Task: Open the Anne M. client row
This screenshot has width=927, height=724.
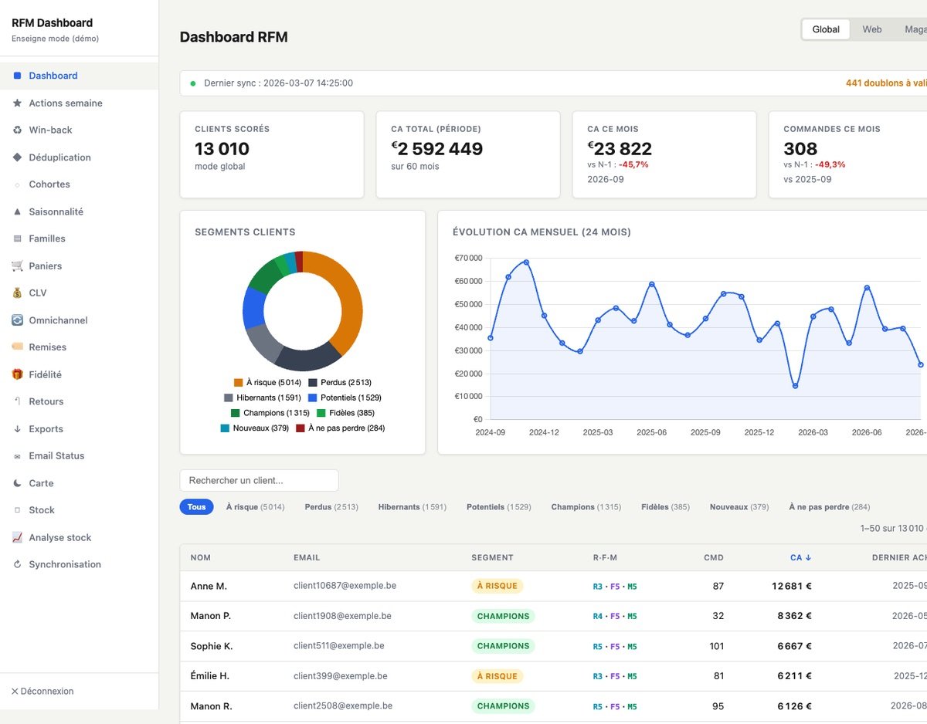Action: coord(553,586)
